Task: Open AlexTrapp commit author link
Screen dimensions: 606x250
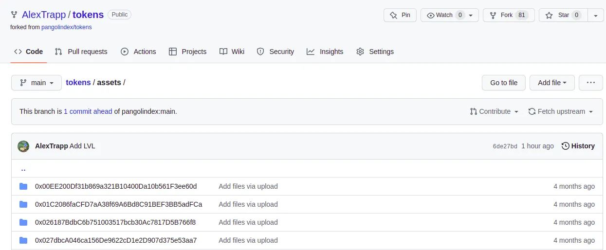Action: [52, 146]
